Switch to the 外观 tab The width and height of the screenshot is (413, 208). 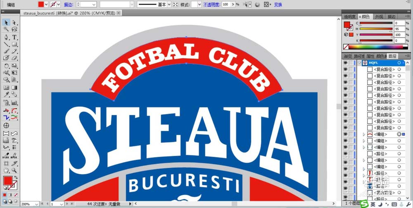click(x=379, y=17)
